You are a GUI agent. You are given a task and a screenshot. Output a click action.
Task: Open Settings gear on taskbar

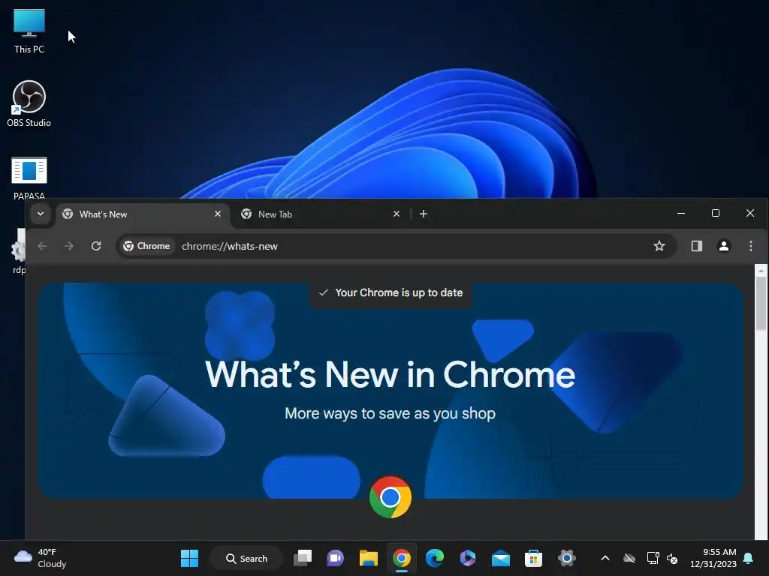click(566, 558)
